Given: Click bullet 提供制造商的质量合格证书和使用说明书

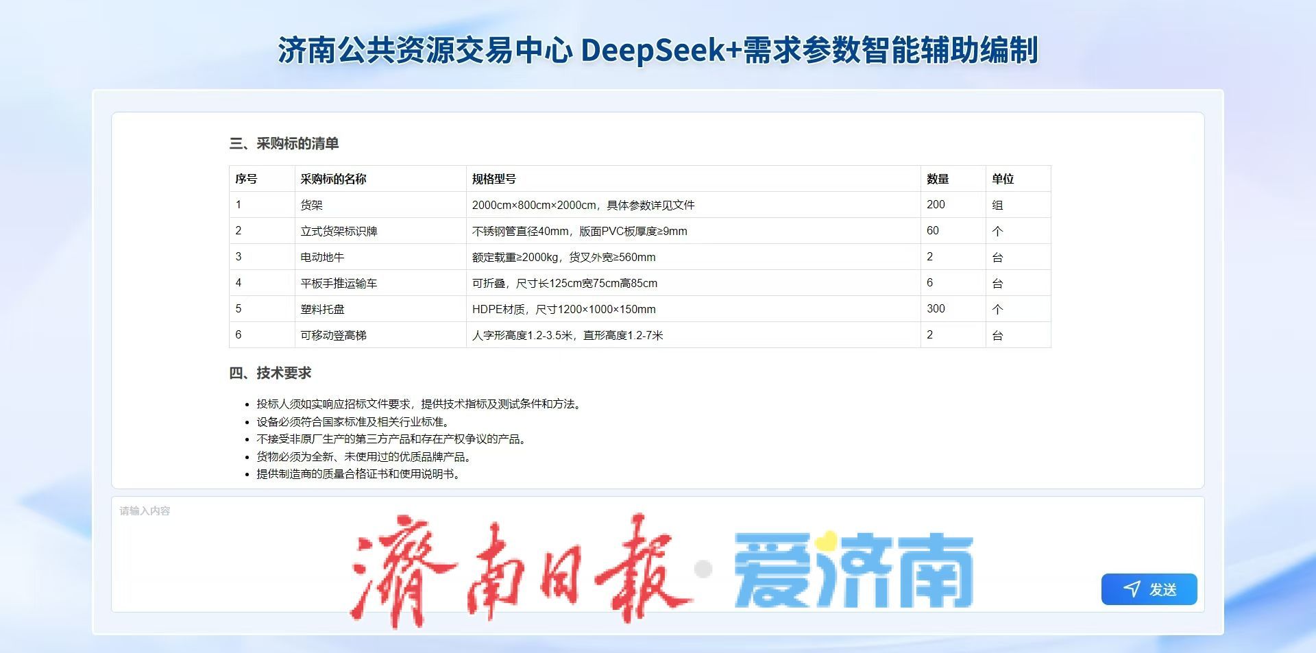Looking at the screenshot, I should (361, 474).
